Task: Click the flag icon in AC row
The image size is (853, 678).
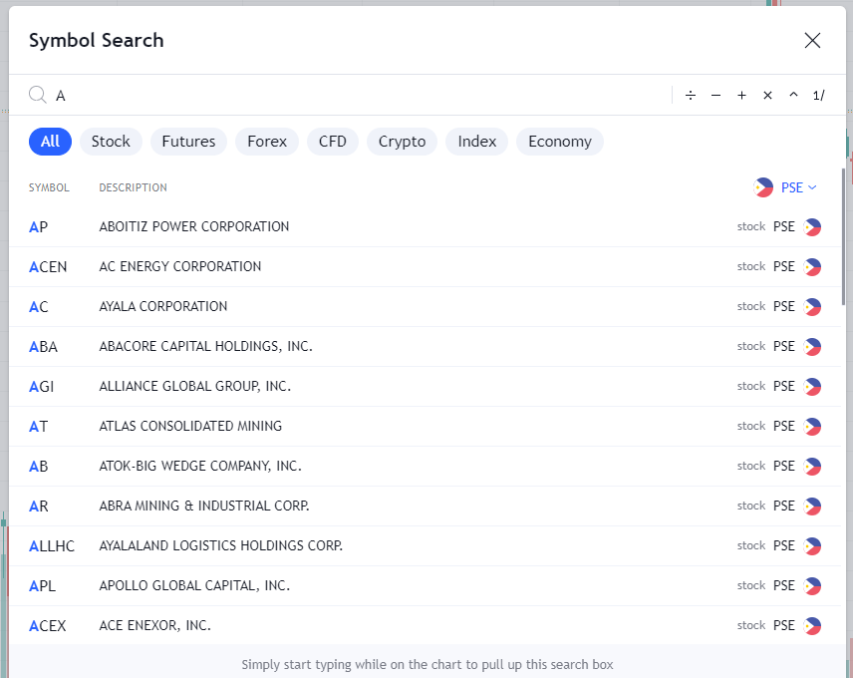Action: point(812,307)
